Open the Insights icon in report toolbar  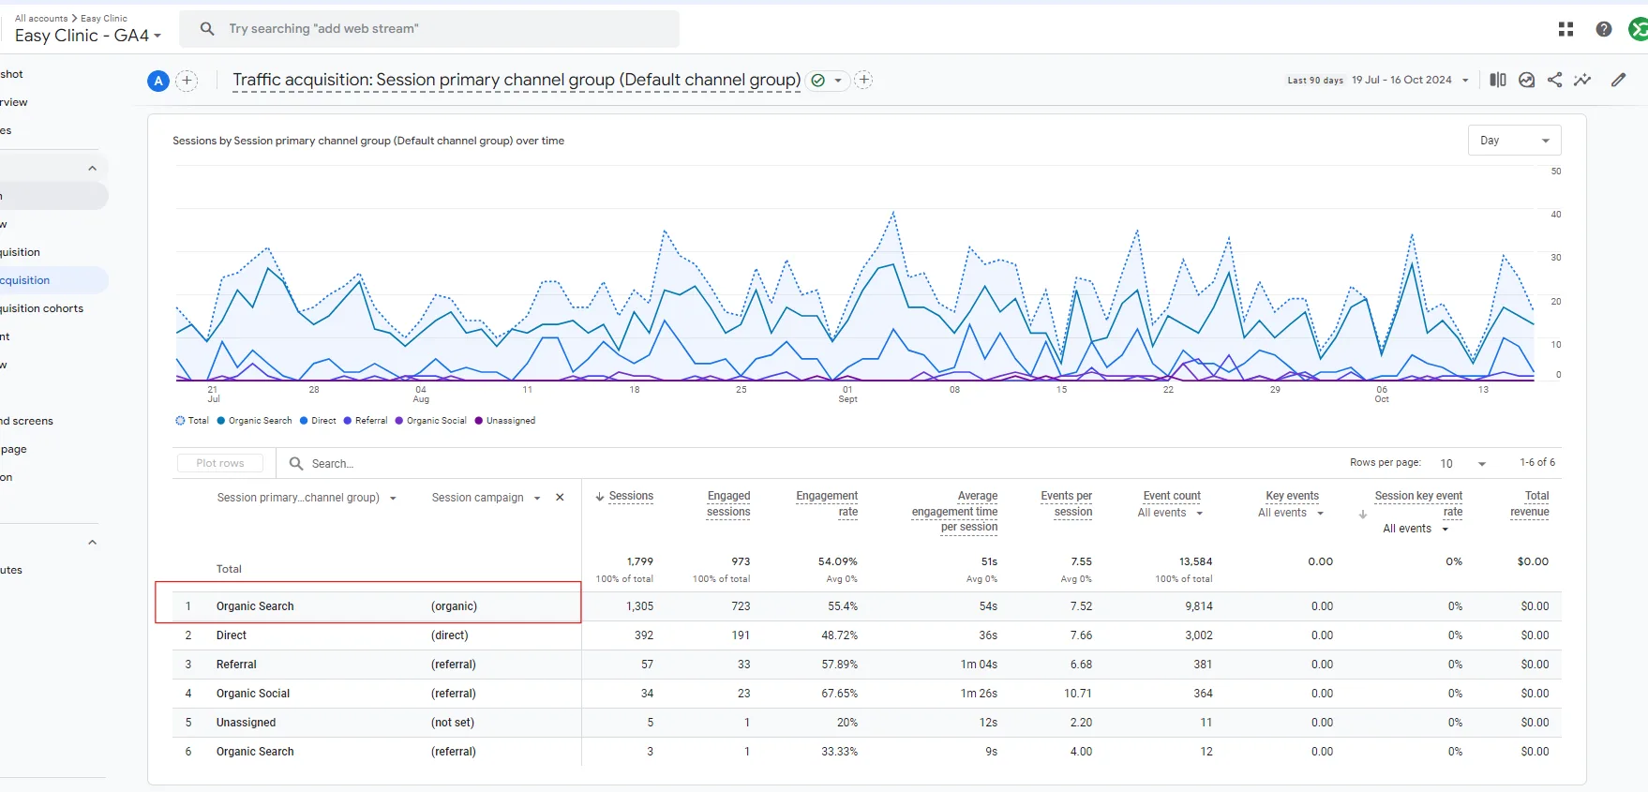click(1527, 80)
